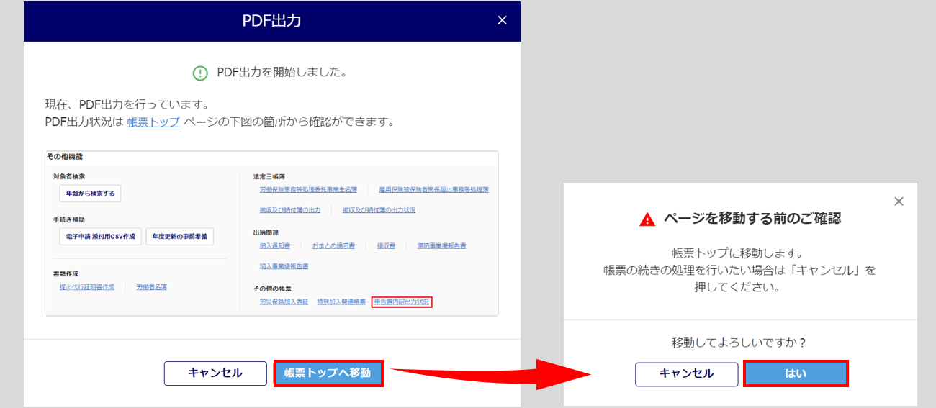Click 滞納事業場報告書 in the guide image
This screenshot has width=936, height=408.
pyautogui.click(x=441, y=245)
